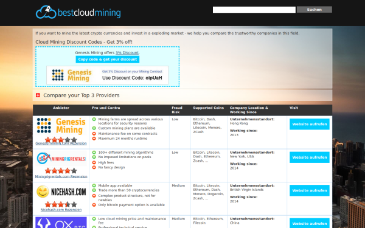Open Genesis-mining.com Rezension link
Image resolution: width=365 pixels, height=228 pixels.
point(61,143)
